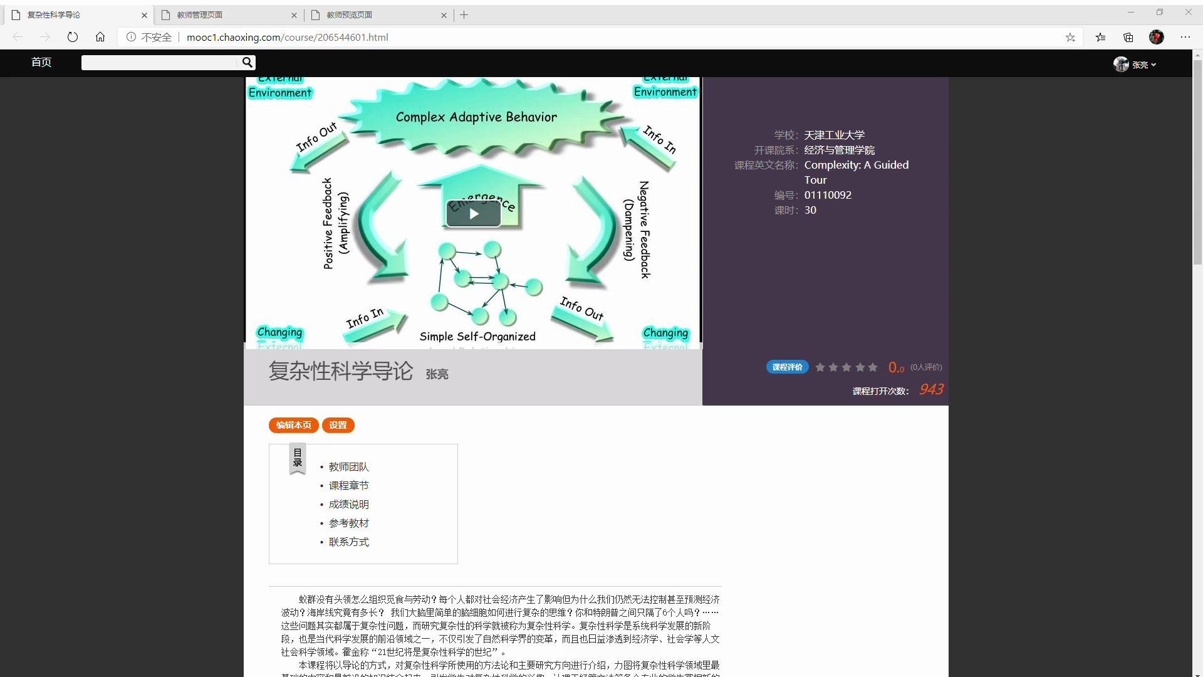
Task: Click the browser back arrow
Action: tap(18, 37)
